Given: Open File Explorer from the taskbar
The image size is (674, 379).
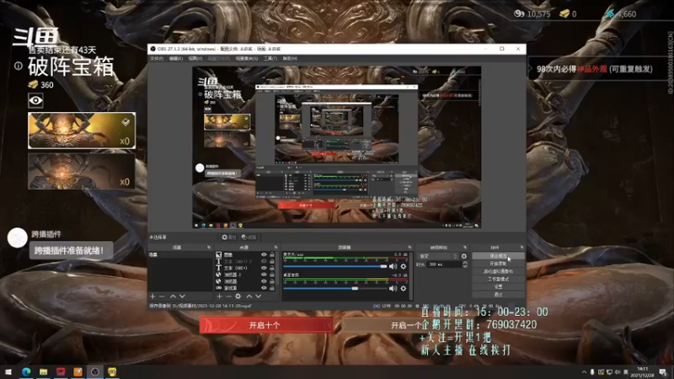Looking at the screenshot, I should pyautogui.click(x=44, y=371).
